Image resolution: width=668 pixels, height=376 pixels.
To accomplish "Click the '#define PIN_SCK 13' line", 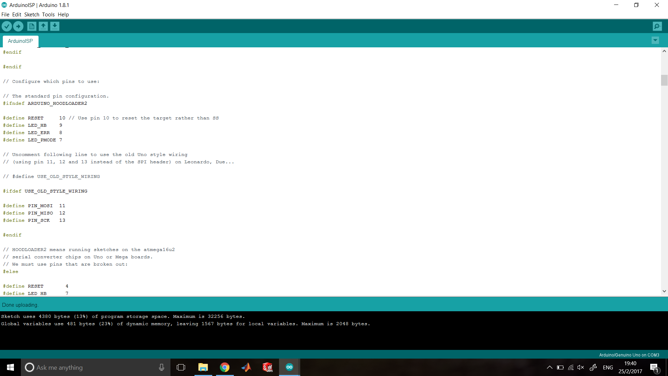I will [x=34, y=220].
